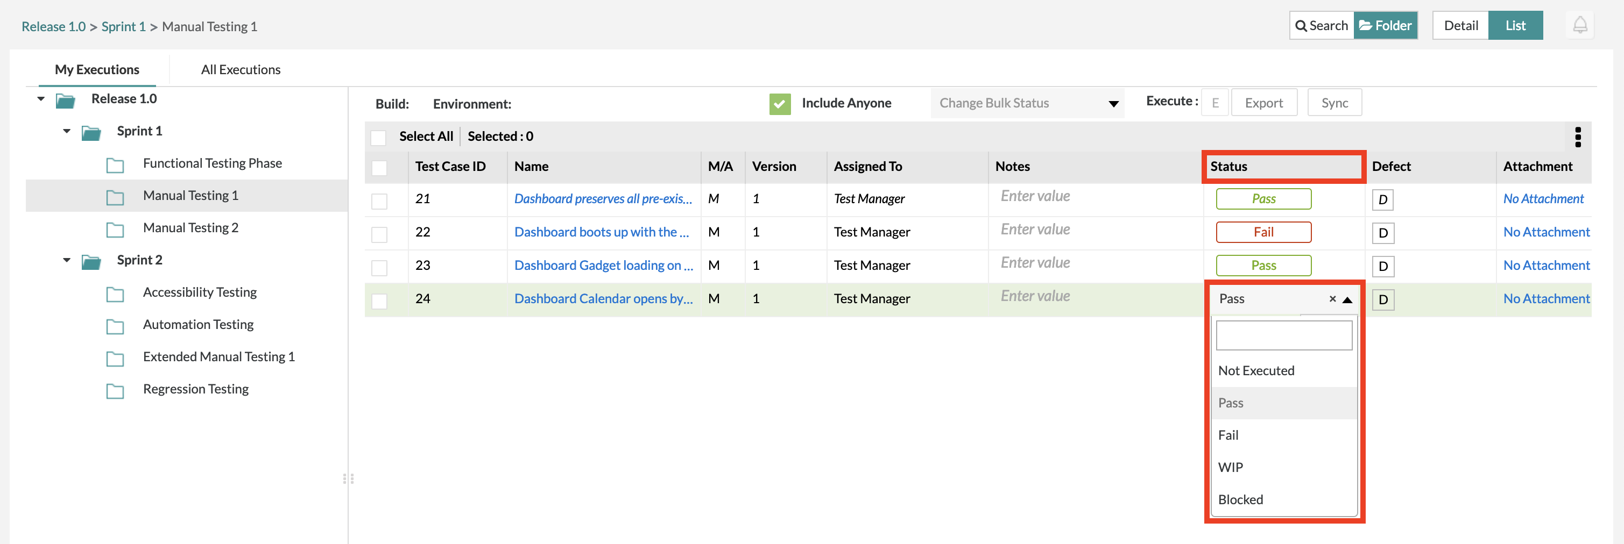Choose WIP from the status list

click(x=1283, y=467)
